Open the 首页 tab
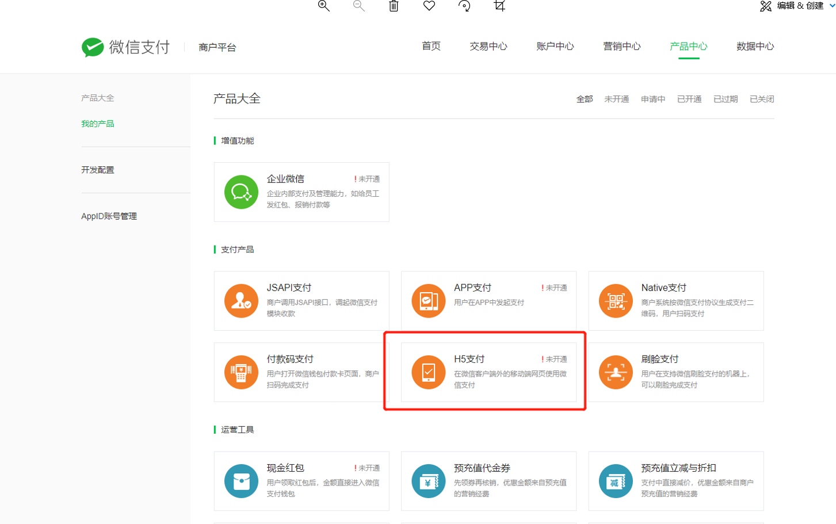 pyautogui.click(x=431, y=46)
